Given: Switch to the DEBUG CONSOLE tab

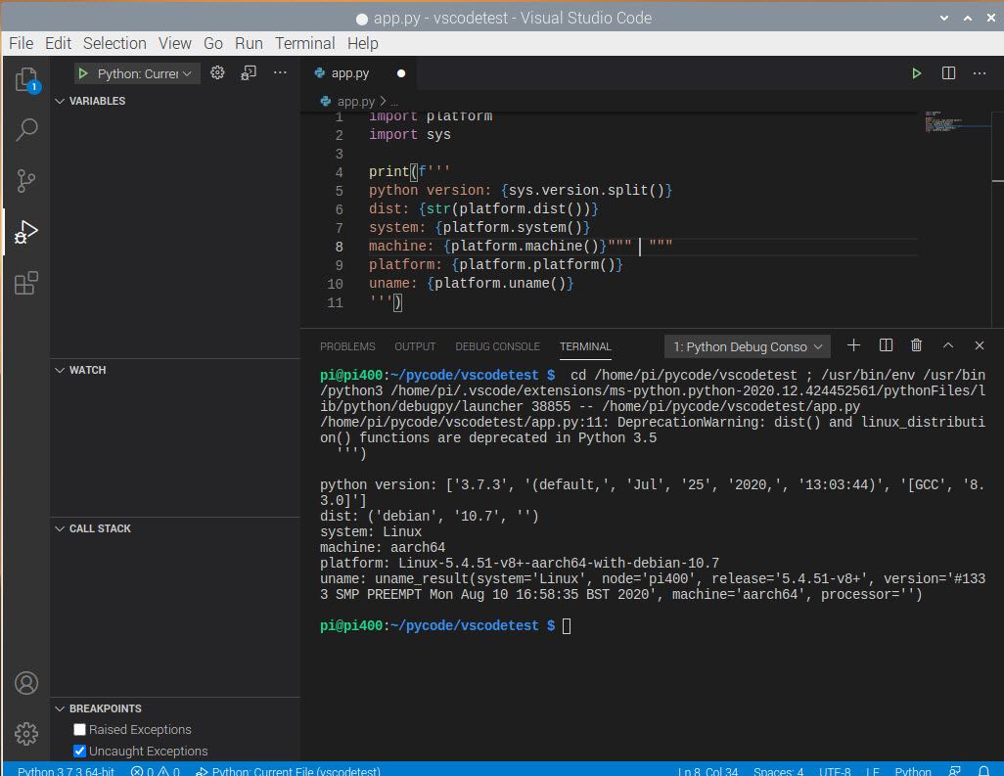Looking at the screenshot, I should [497, 346].
